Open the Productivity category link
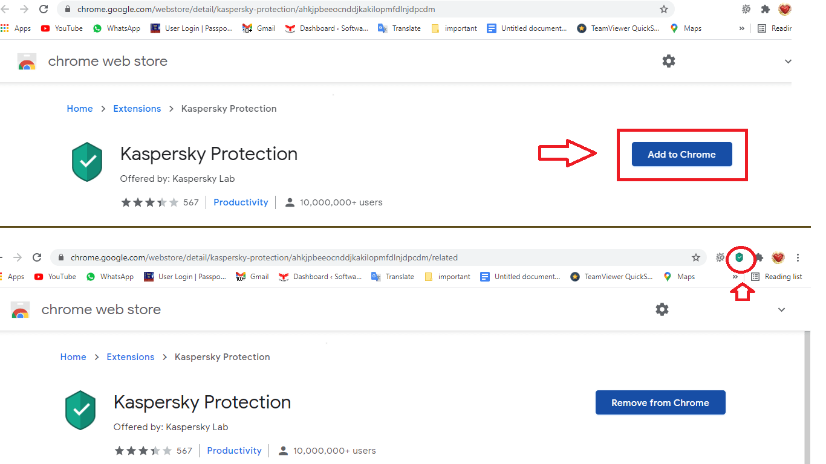The image size is (826, 464). (x=241, y=202)
